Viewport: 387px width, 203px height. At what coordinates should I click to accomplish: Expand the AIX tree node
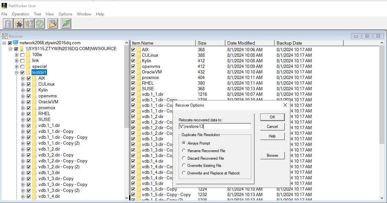click(x=23, y=79)
